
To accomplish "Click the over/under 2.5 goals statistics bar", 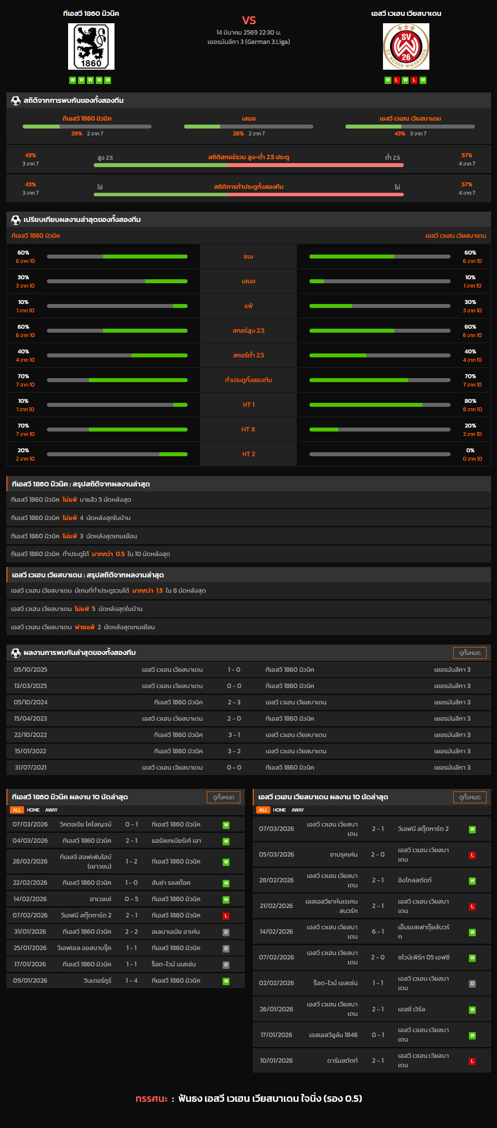I will [x=249, y=165].
